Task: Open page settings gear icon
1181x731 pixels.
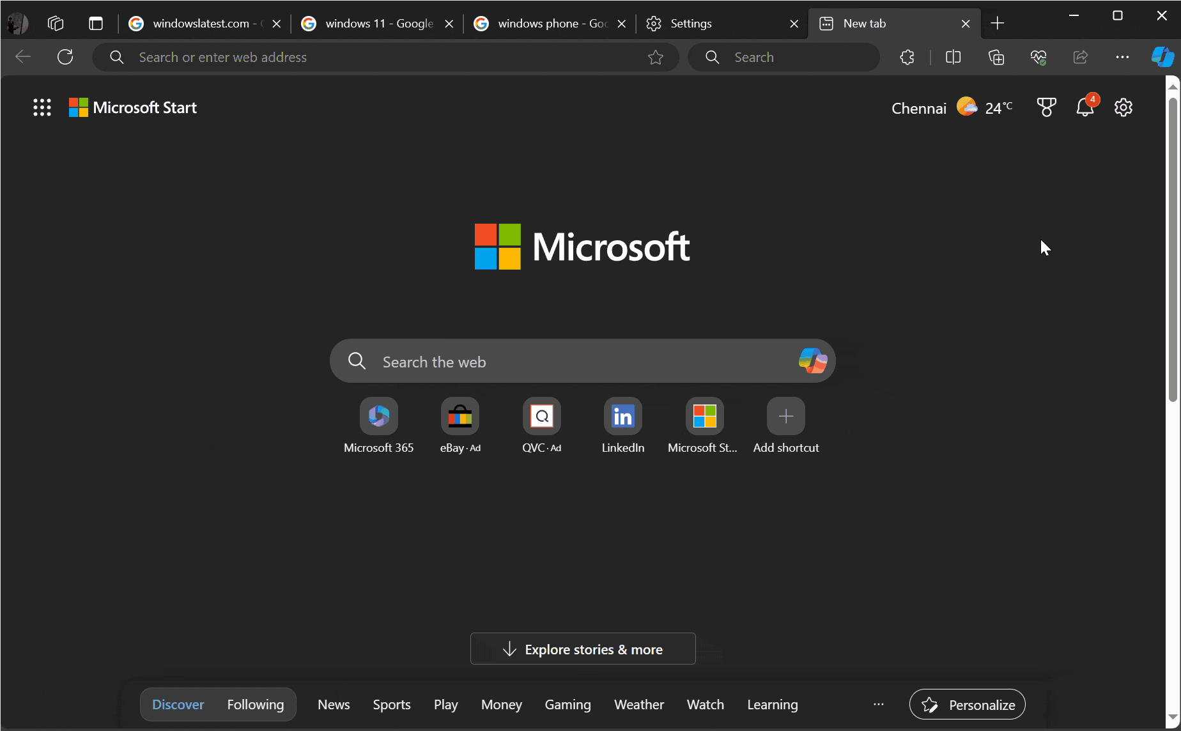Action: (1123, 107)
